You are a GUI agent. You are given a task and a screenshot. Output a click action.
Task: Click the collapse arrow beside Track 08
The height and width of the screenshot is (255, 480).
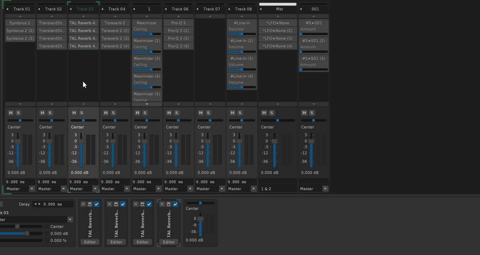tap(229, 9)
